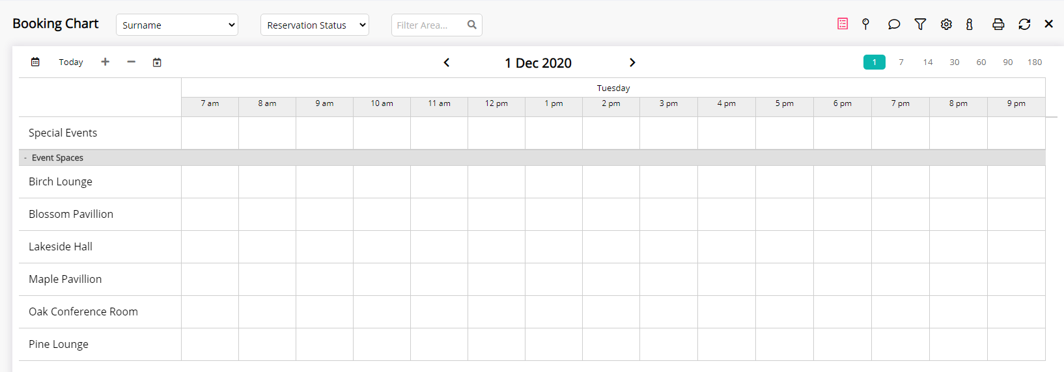Screen dimensions: 1064x372
Task: Click the information icon
Action: 970,24
